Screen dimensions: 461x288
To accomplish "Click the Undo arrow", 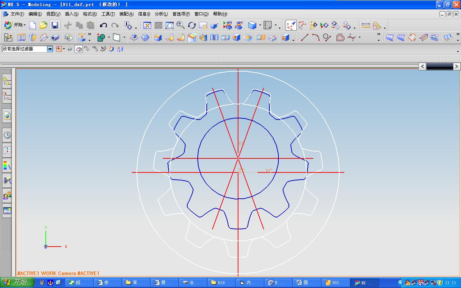I will [104, 25].
